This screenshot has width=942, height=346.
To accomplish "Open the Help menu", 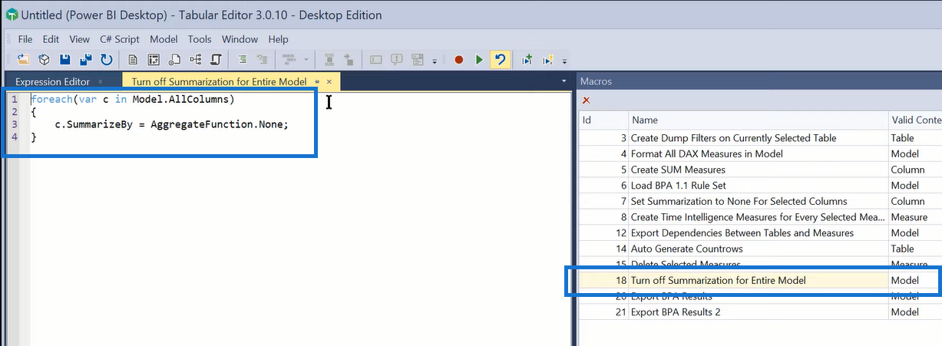I will 279,39.
